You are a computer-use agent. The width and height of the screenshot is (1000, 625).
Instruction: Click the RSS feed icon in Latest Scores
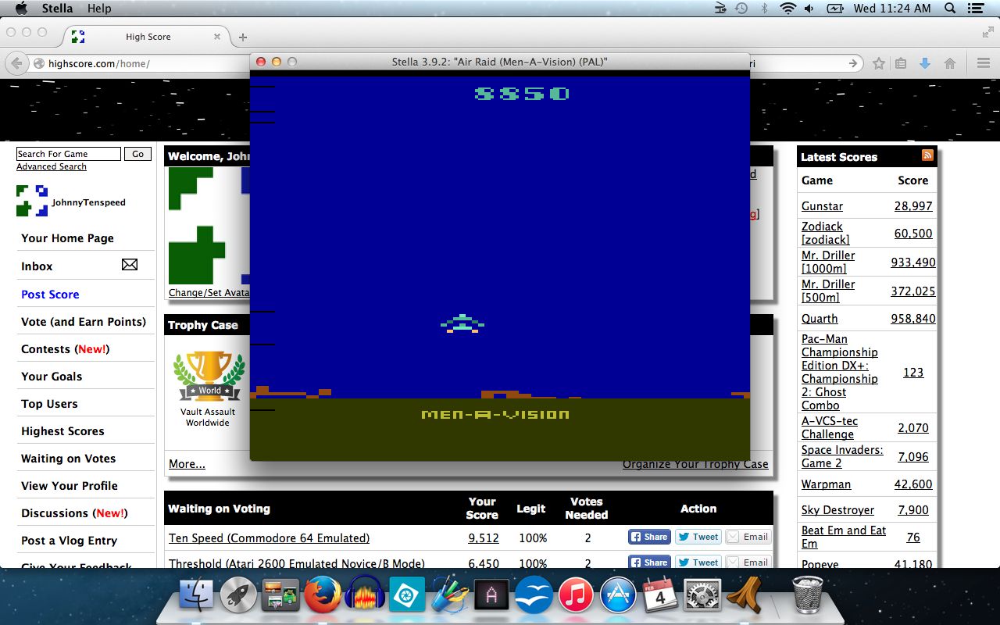927,155
